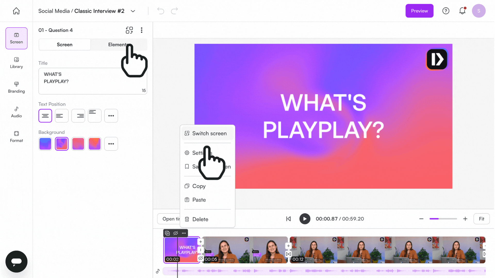Open the Branding sidebar panel
Screen dimensions: 495x278
pyautogui.click(x=16, y=88)
